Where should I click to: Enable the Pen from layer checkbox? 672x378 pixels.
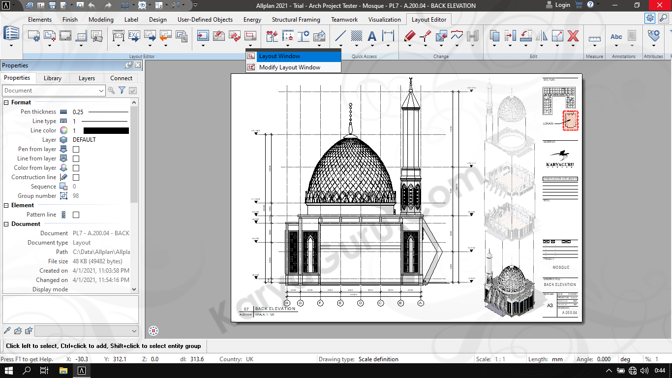click(76, 149)
